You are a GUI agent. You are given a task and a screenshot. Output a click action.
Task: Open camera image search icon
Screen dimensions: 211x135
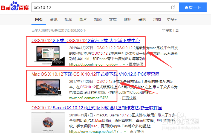coord(174,7)
